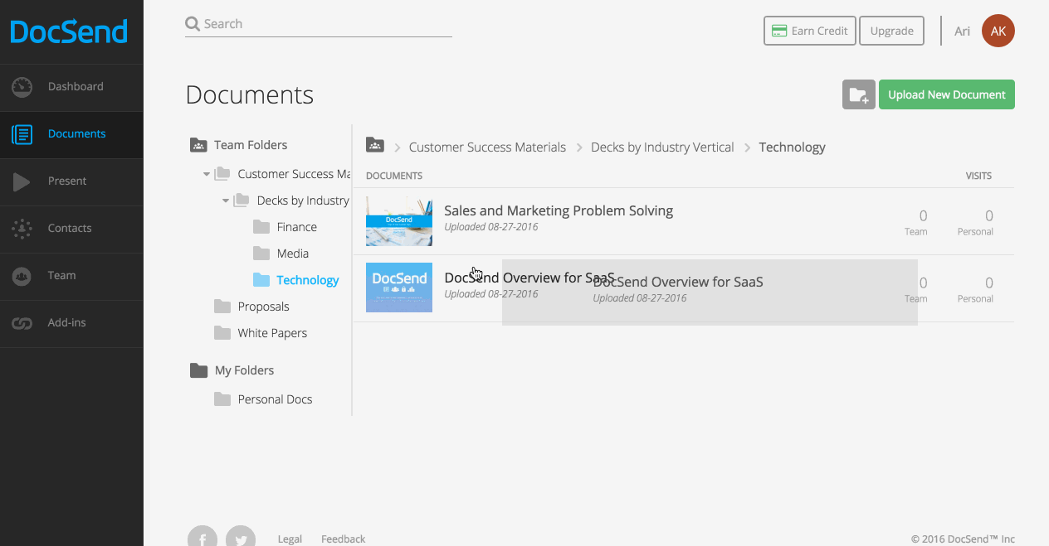
Task: Click Customer Success Materials in breadcrumb
Action: coord(487,147)
